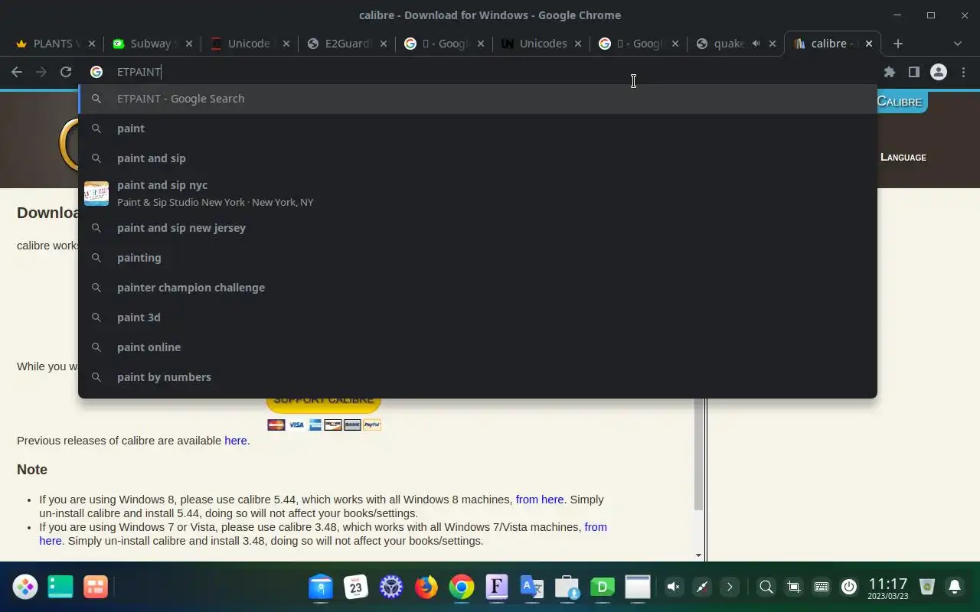Pick the 'paint and sip nyc' suggestion
Image resolution: width=980 pixels, height=612 pixels.
478,194
